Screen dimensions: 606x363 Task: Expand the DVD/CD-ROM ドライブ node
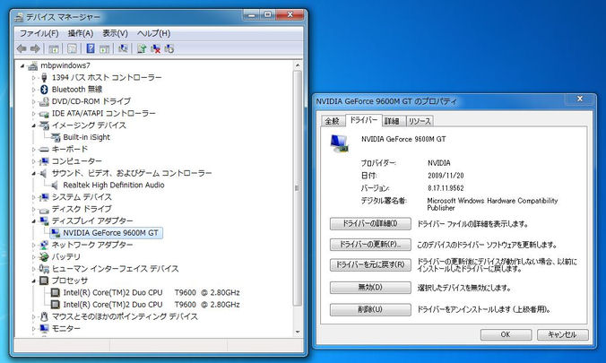click(x=34, y=101)
